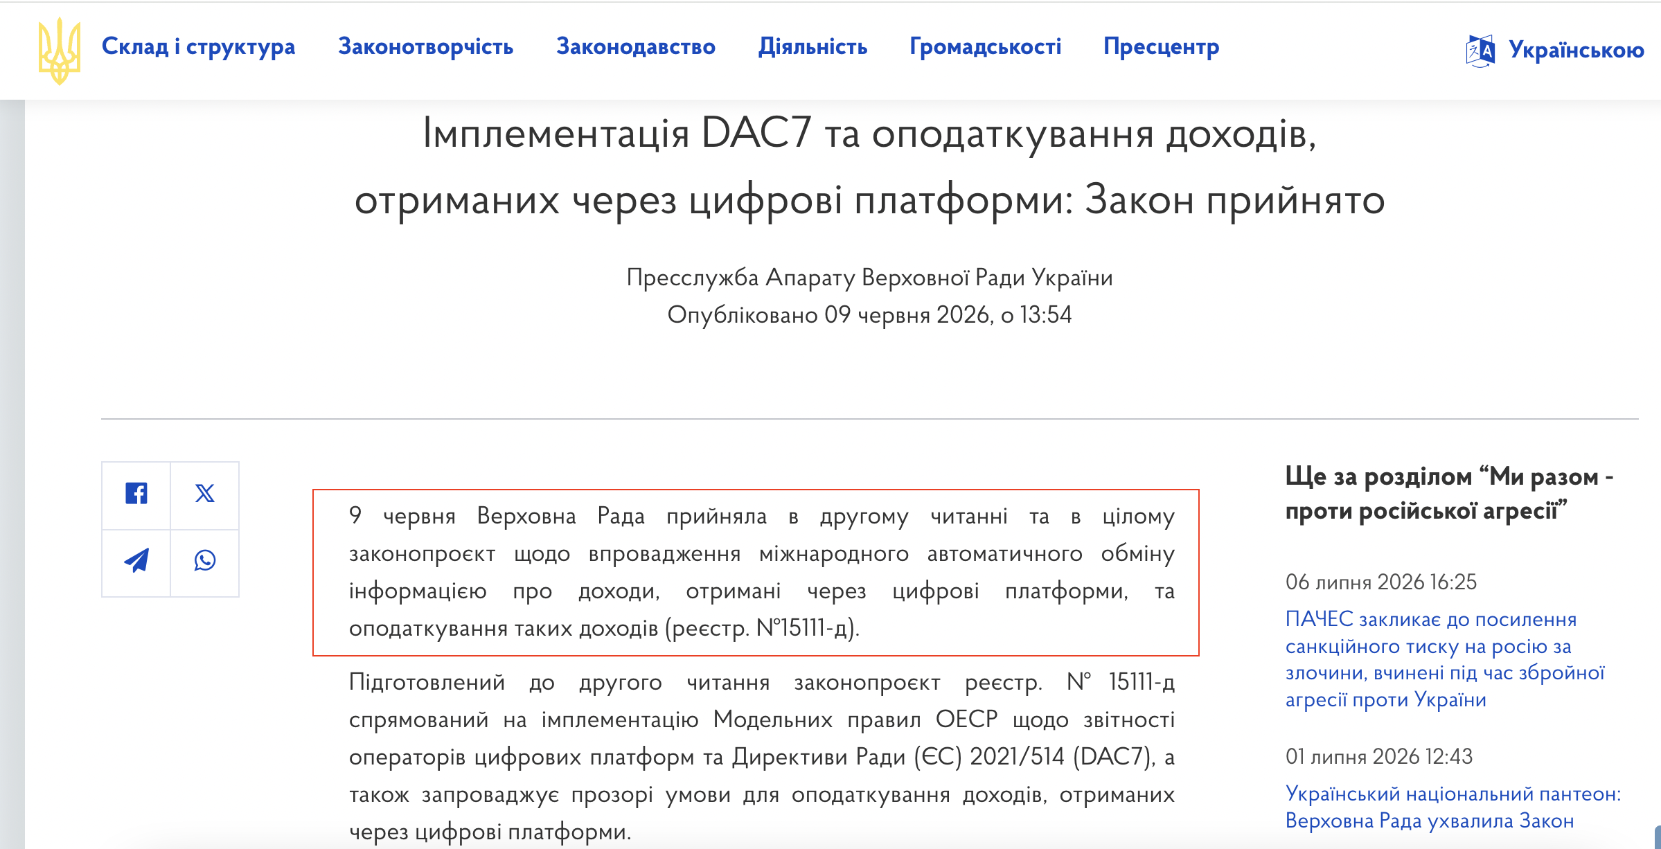Click the paragraph starting Підготовлений до другого
This screenshot has width=1661, height=849.
[762, 756]
